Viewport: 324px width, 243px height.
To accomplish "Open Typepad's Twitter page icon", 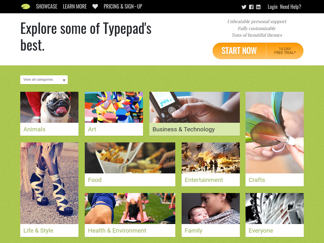I will point(244,7).
